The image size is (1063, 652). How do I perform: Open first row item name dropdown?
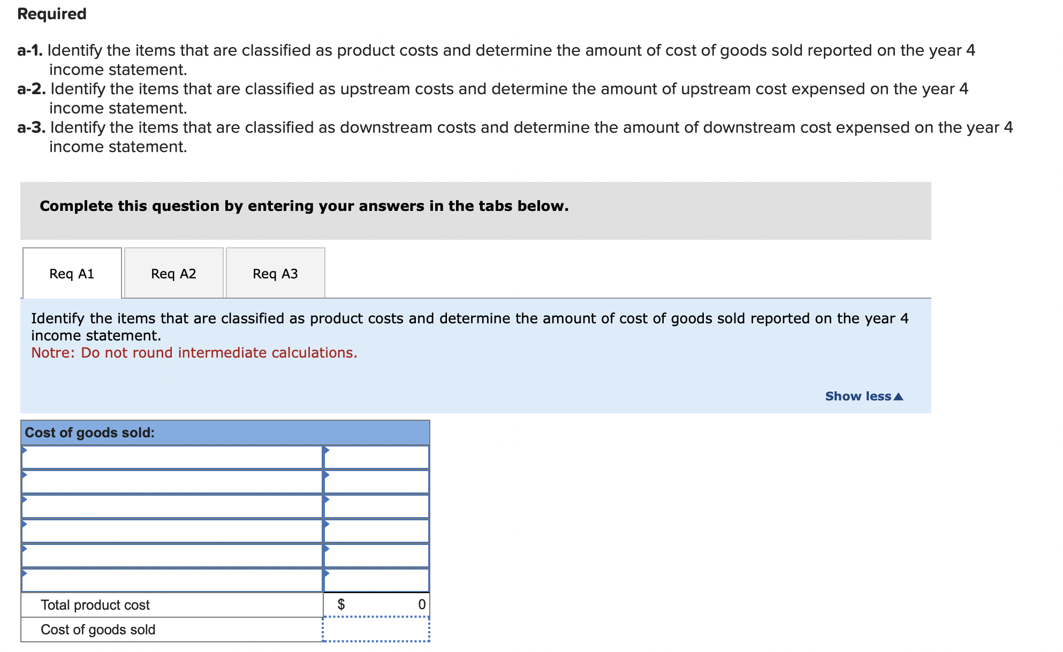click(172, 457)
